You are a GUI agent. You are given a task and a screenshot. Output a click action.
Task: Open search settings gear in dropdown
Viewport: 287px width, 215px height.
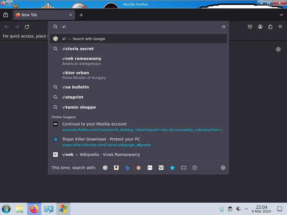pyautogui.click(x=223, y=168)
